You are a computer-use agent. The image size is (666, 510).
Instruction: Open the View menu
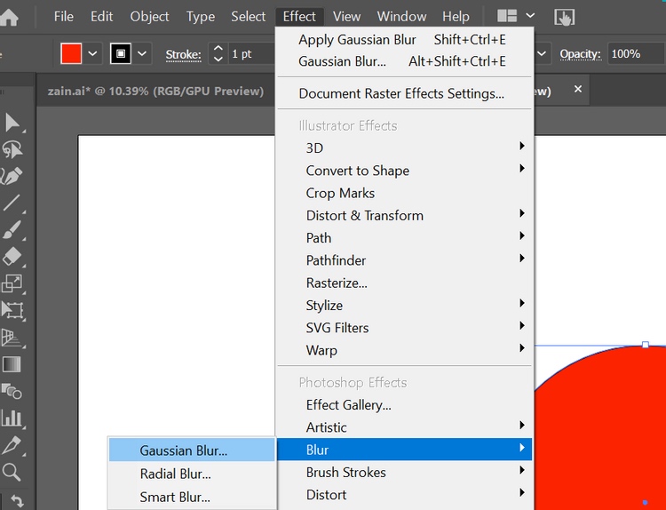tap(346, 17)
